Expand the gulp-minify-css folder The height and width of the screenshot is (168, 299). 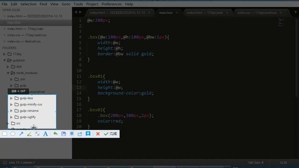[11, 105]
